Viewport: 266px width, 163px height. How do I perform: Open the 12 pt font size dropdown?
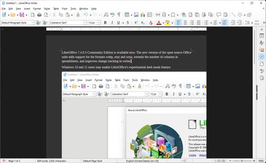[98, 23]
